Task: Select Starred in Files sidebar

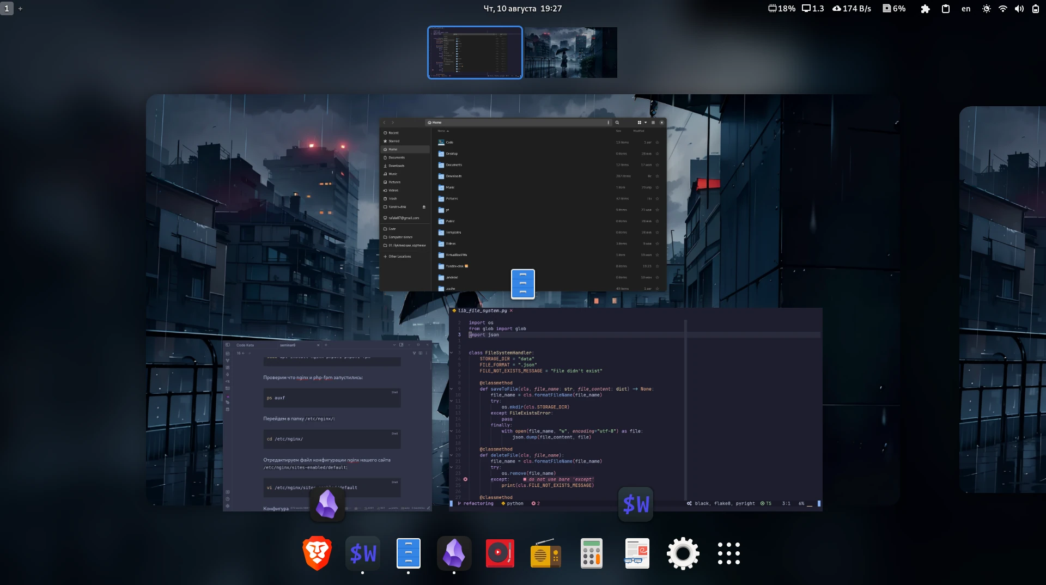Action: pyautogui.click(x=405, y=141)
